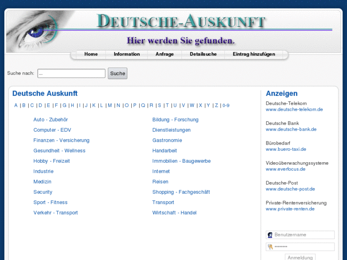The height and width of the screenshot is (260, 347).
Task: Open the Verkehr - Transport category
Action: (x=55, y=213)
